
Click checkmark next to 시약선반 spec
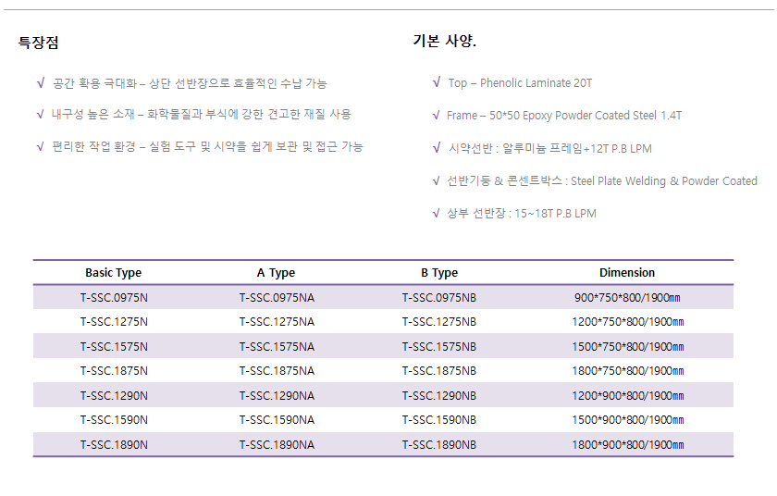437,148
